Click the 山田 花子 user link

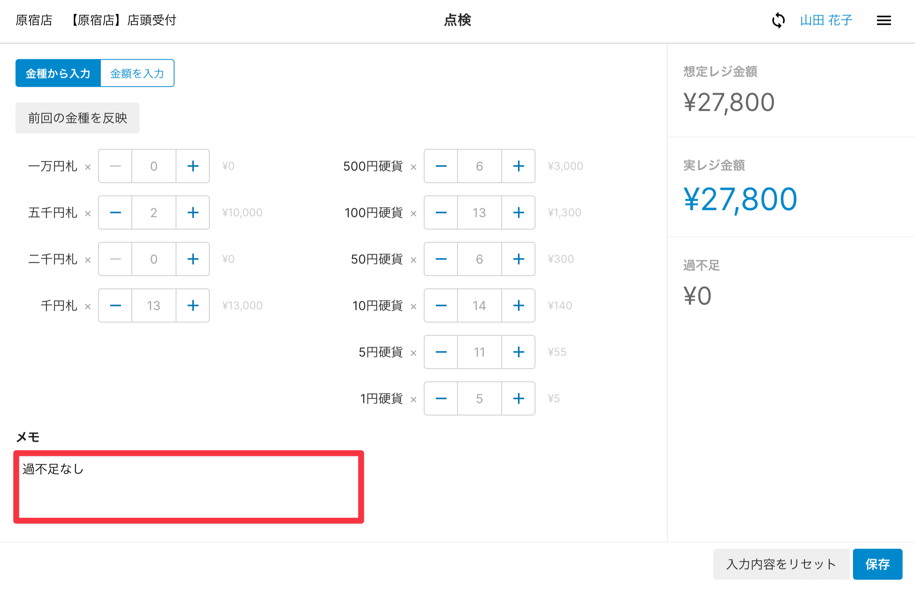(826, 20)
